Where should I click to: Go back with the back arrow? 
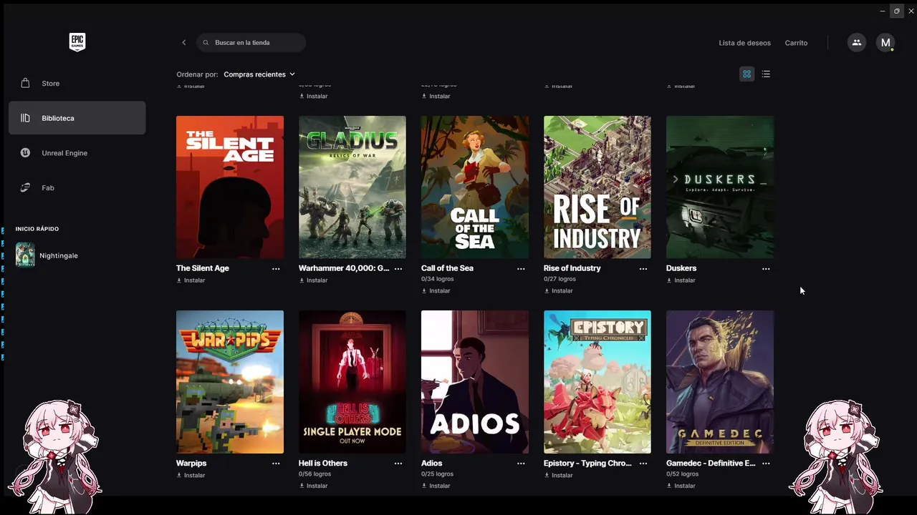183,43
